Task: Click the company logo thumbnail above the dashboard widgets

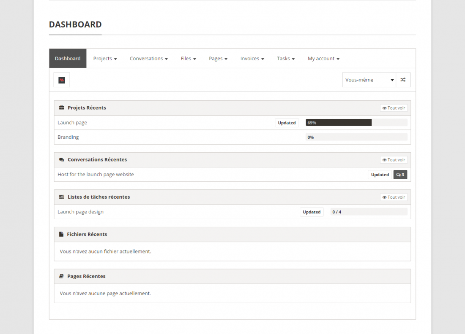Action: click(x=61, y=80)
